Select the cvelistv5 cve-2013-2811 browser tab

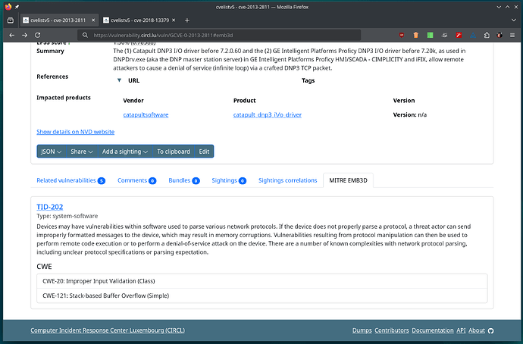click(x=59, y=20)
